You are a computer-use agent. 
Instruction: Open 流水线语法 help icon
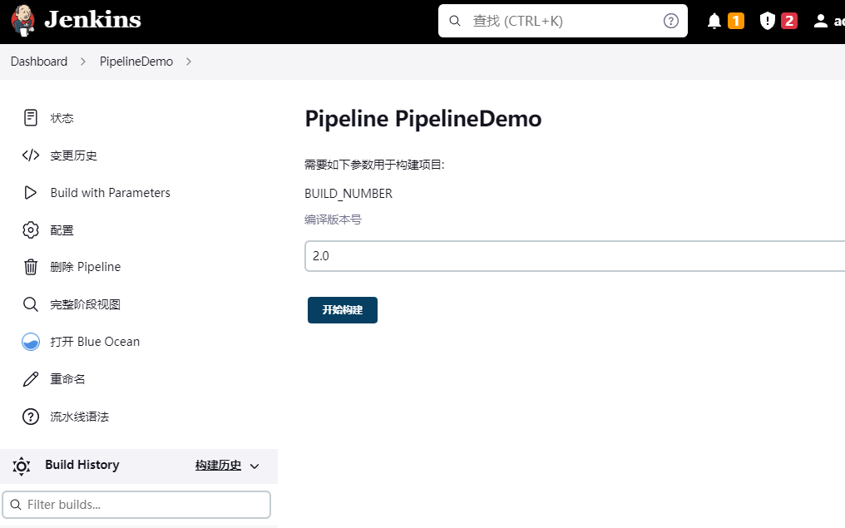point(30,416)
